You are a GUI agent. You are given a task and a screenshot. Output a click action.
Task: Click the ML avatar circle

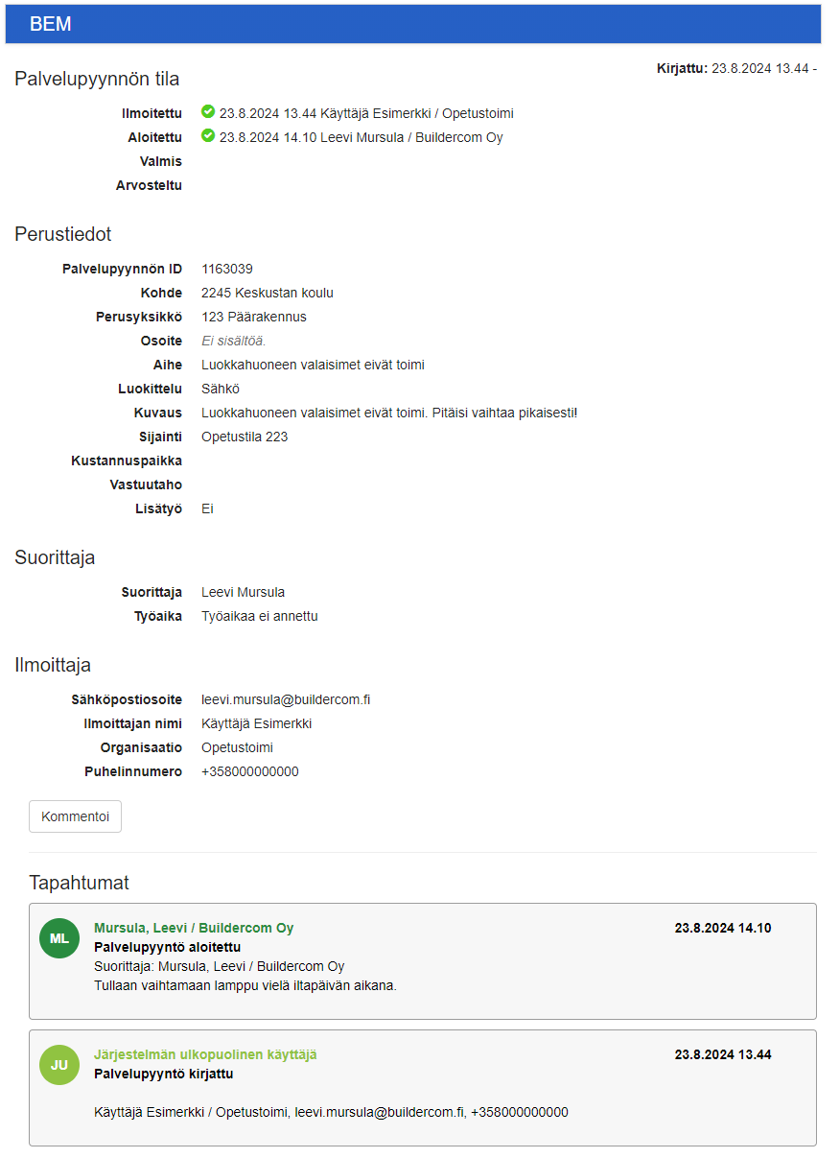(x=59, y=938)
